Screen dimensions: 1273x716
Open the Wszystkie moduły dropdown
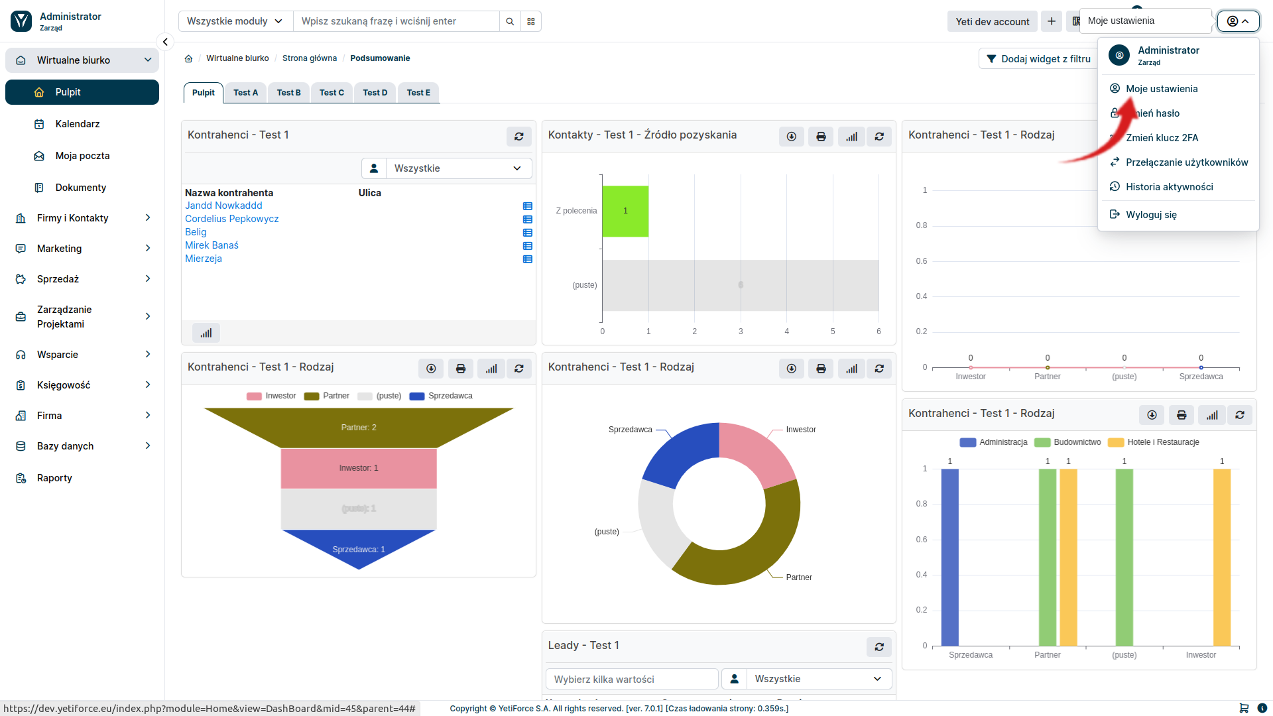pos(235,21)
